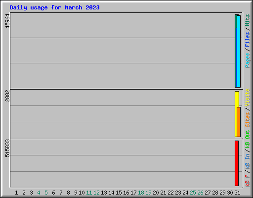Click day 1 on the x-axis
This screenshot has height=198, width=253.
point(16,193)
